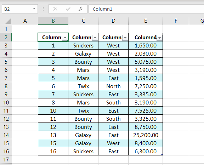Screen dimensions: 204x165
Task: Select cell with Snickers in row 16
Action: coord(83,151)
